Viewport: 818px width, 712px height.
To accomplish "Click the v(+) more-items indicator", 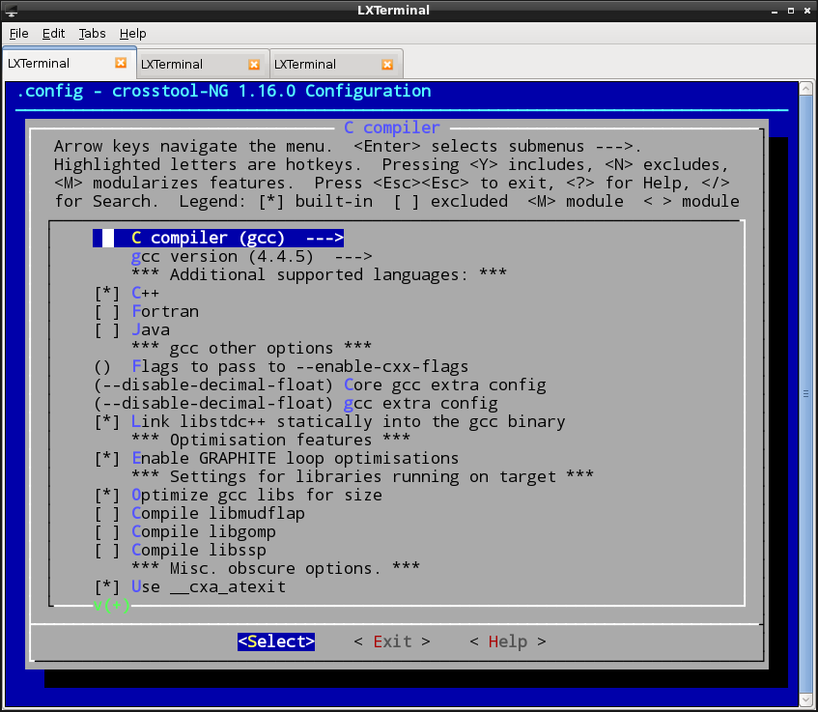I will 112,605.
